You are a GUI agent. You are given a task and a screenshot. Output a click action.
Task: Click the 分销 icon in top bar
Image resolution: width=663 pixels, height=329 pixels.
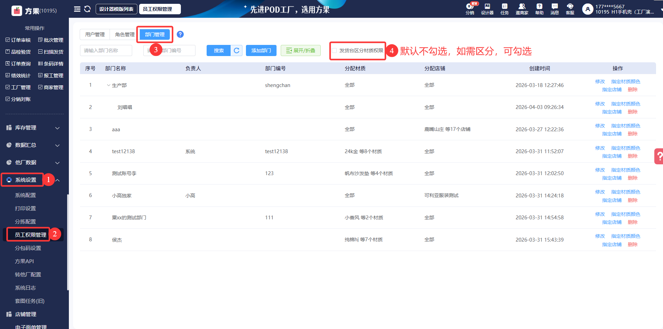[470, 8]
